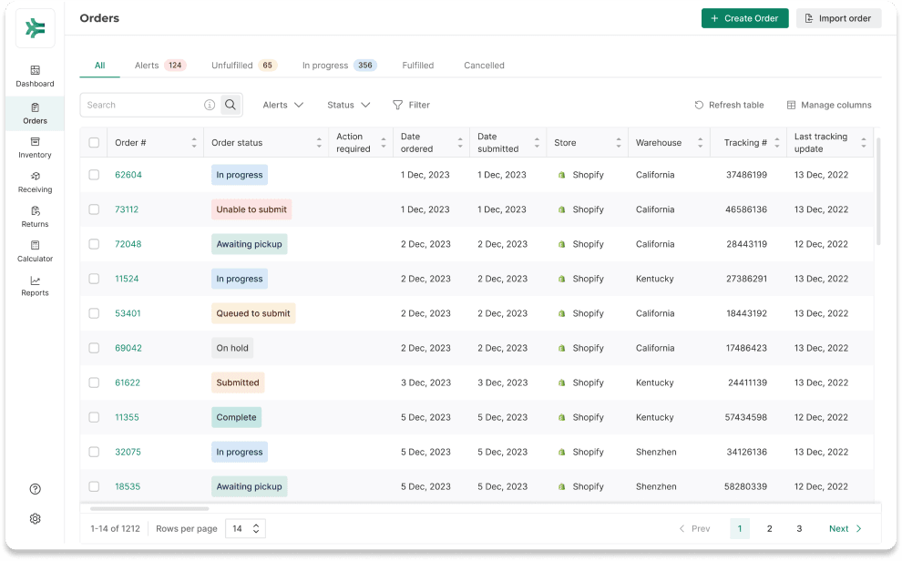Open Dashboard from the sidebar

[35, 76]
